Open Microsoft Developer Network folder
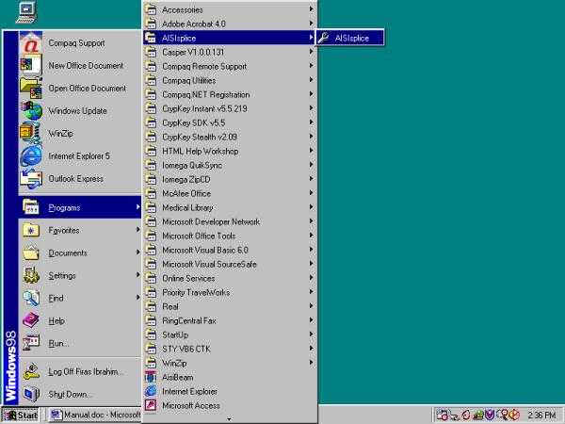This screenshot has height=424, width=565. pyautogui.click(x=230, y=221)
